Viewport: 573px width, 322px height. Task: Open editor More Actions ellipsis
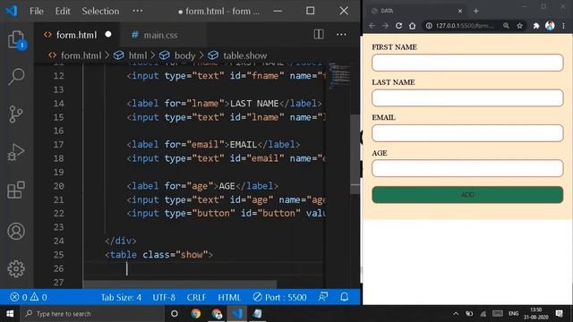click(x=341, y=34)
